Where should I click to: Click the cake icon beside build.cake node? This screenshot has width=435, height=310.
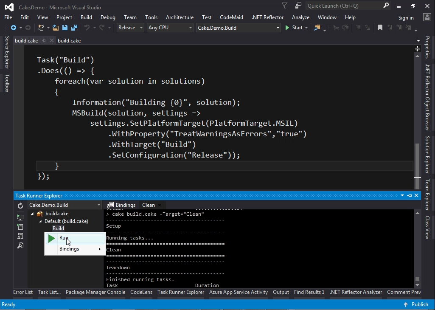click(40, 214)
